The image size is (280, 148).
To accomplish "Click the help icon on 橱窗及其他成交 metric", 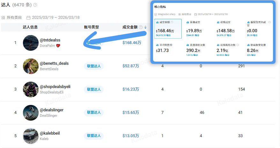I will point(269,22).
